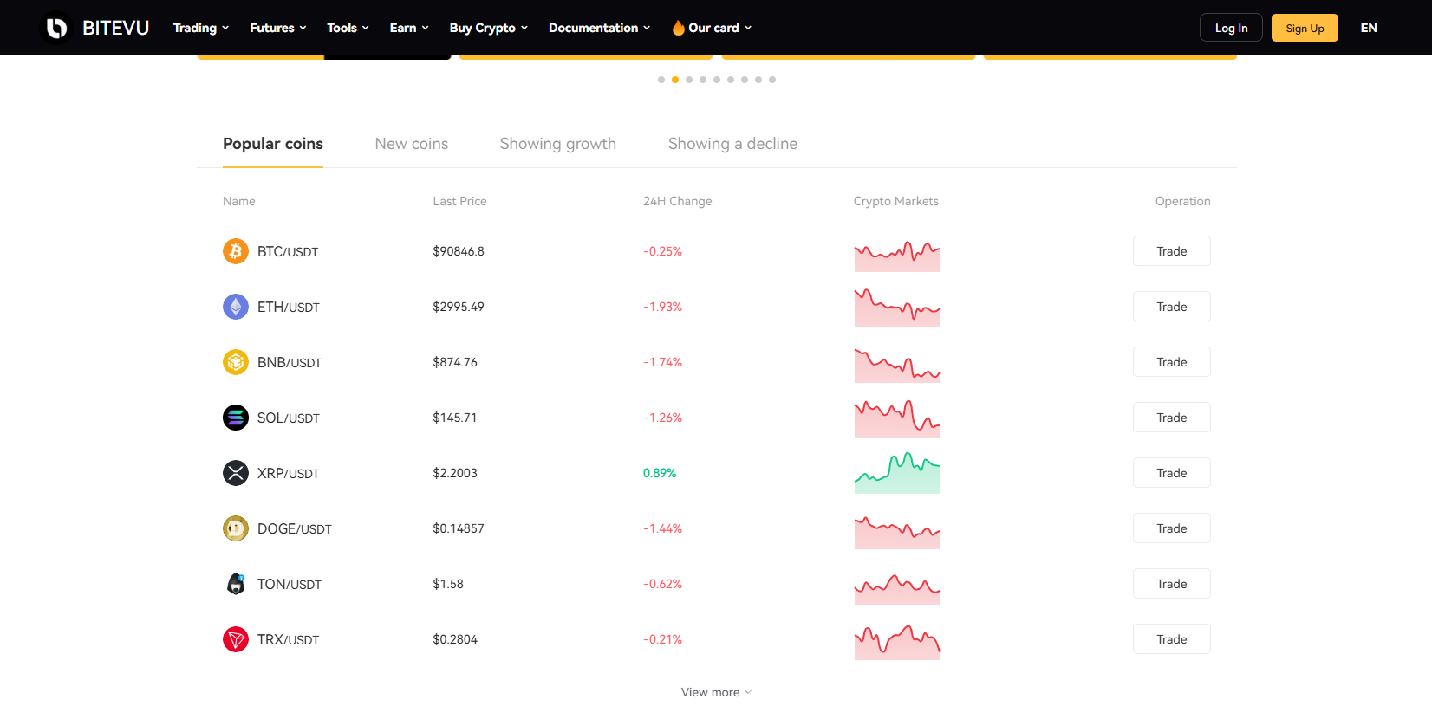Screen dimensions: 1432x706
Task: Change language using EN selector
Action: pyautogui.click(x=1368, y=28)
